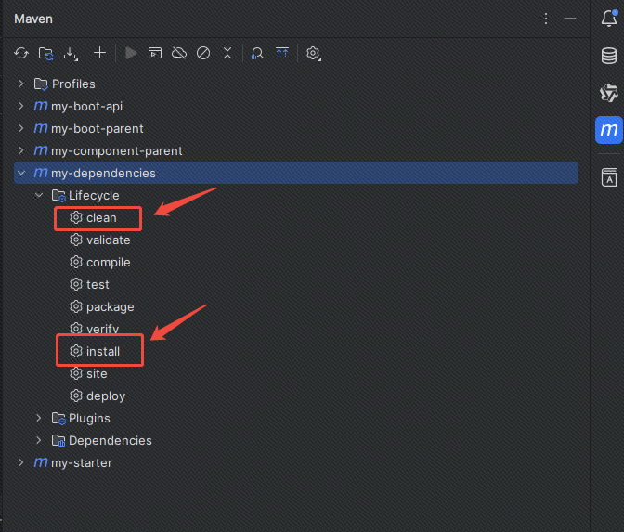Click folder icon of Plugins
624x532 pixels.
[x=58, y=419]
